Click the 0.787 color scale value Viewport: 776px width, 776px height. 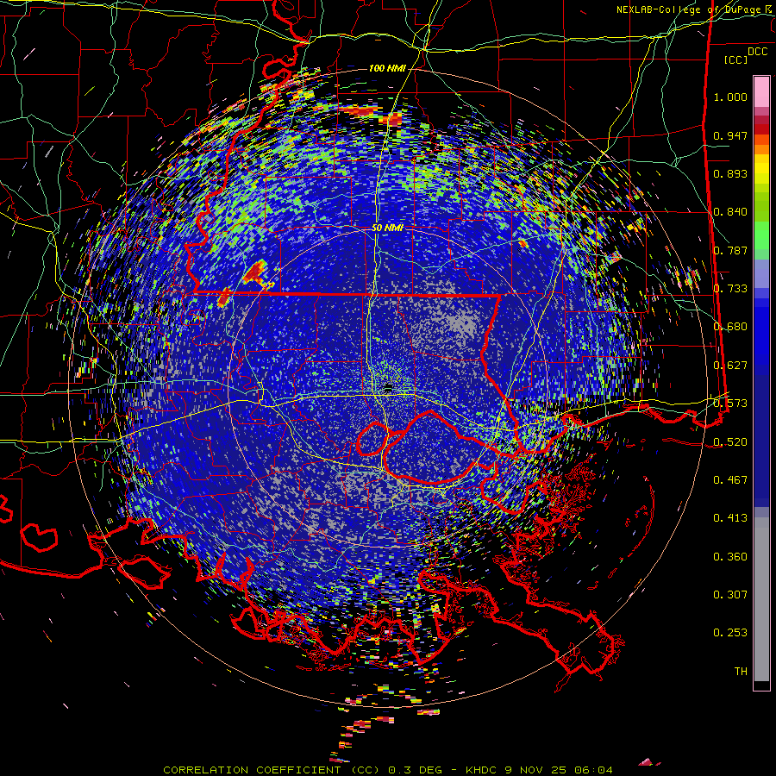pos(730,250)
